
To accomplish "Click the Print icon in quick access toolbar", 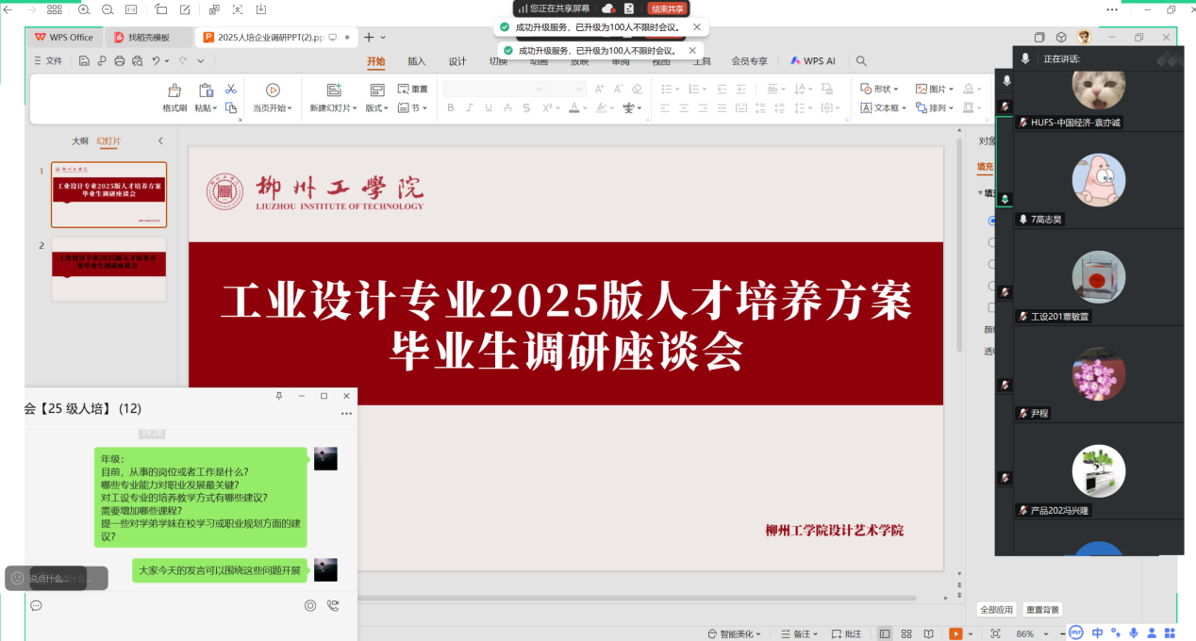I will tap(119, 61).
